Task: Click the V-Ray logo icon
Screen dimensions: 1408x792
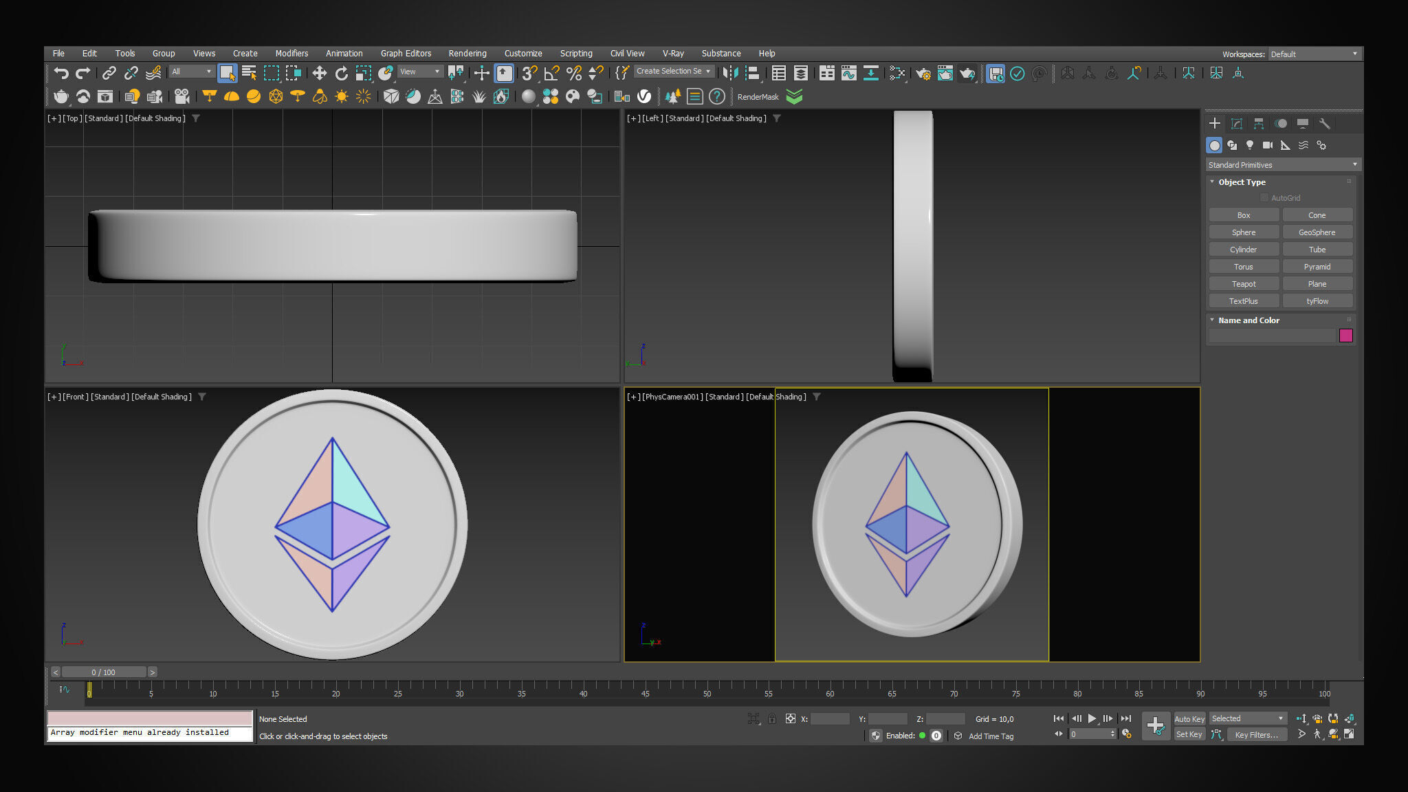Action: point(644,97)
